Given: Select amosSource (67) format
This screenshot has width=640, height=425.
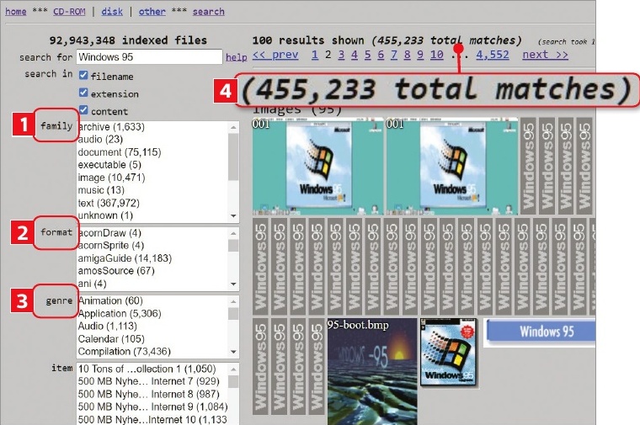Looking at the screenshot, I should coord(116,271).
